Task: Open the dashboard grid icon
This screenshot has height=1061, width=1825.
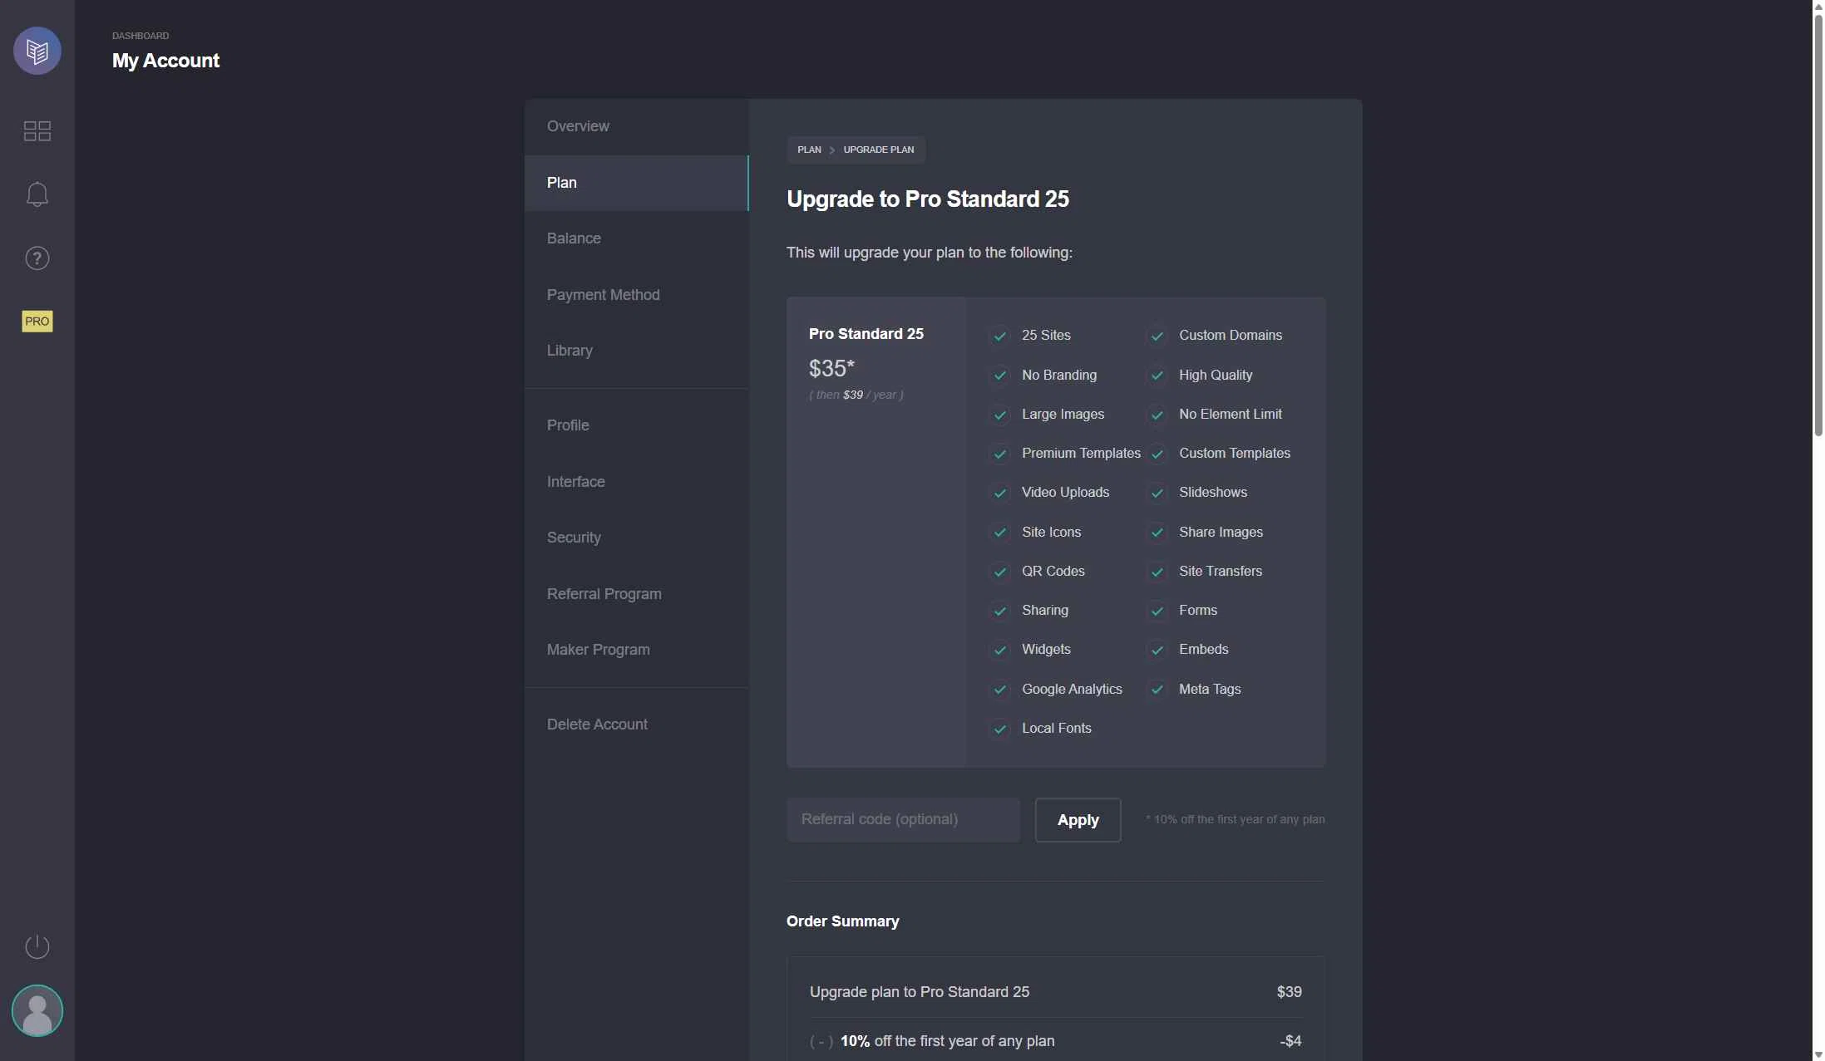Action: [37, 130]
